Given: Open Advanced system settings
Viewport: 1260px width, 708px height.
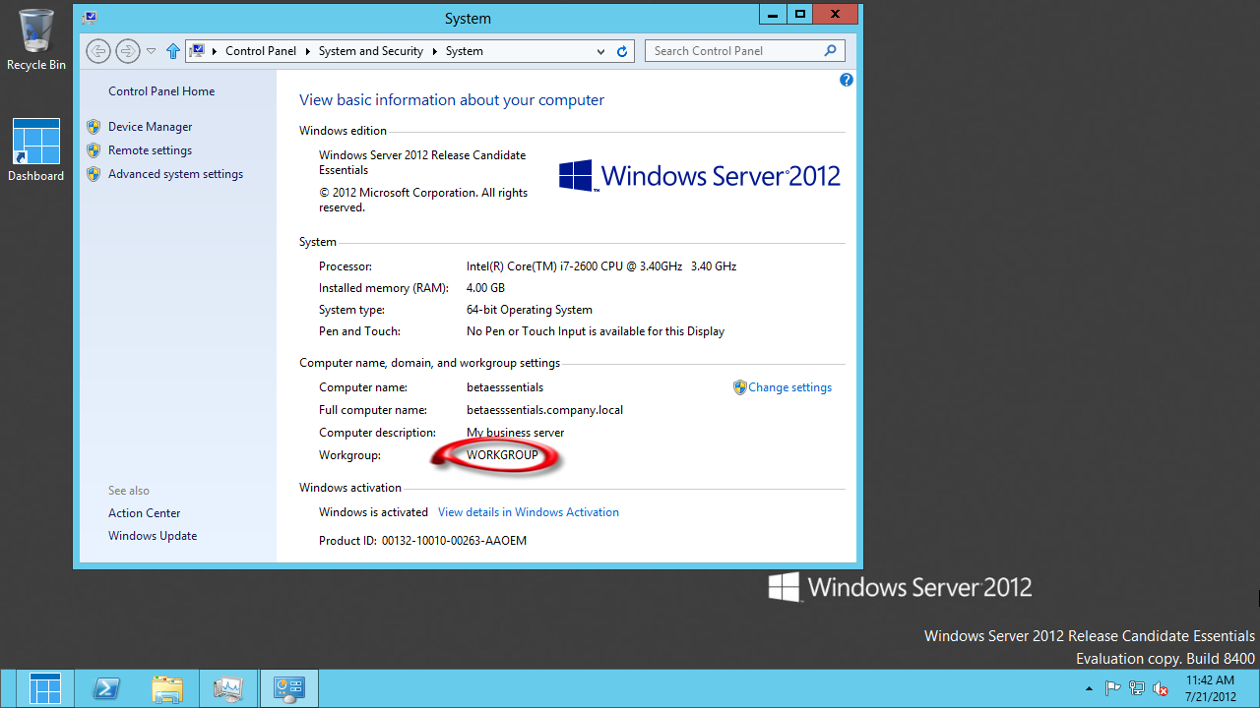Looking at the screenshot, I should coord(175,174).
